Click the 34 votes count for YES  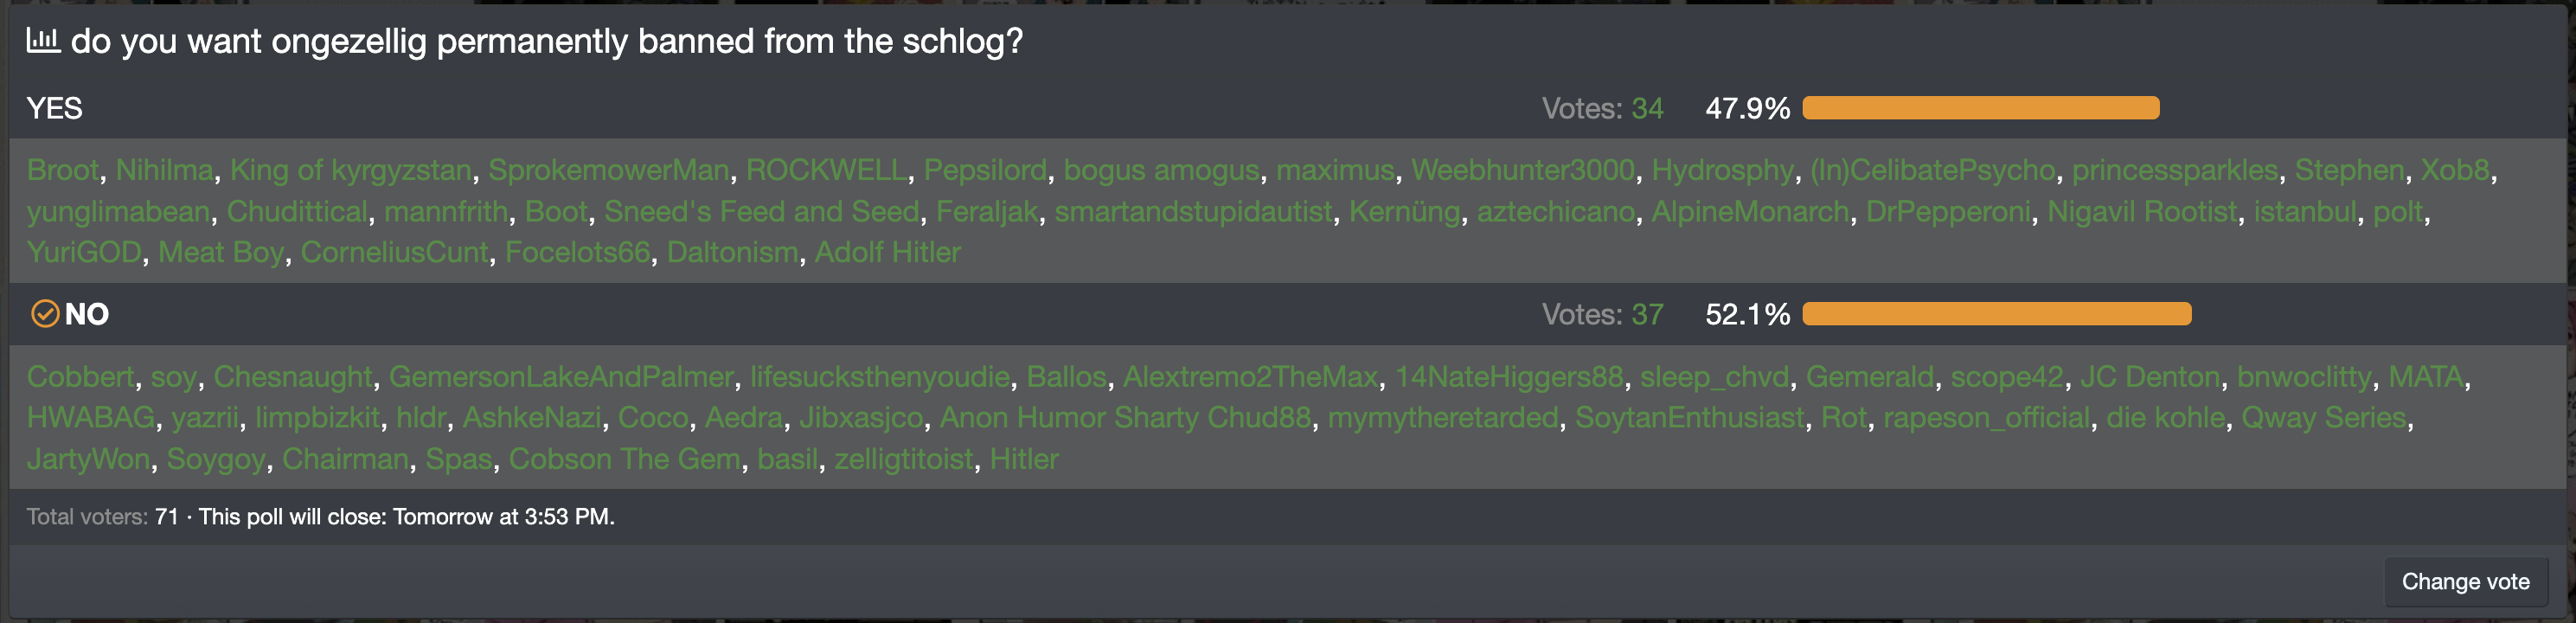click(x=1647, y=108)
